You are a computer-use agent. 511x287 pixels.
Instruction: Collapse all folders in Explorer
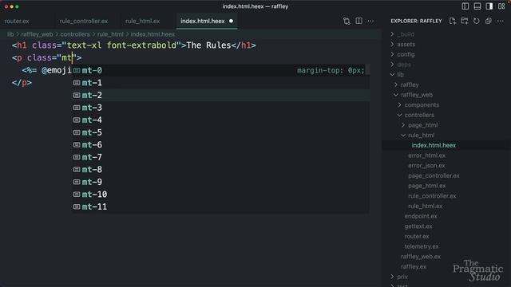[x=488, y=22]
